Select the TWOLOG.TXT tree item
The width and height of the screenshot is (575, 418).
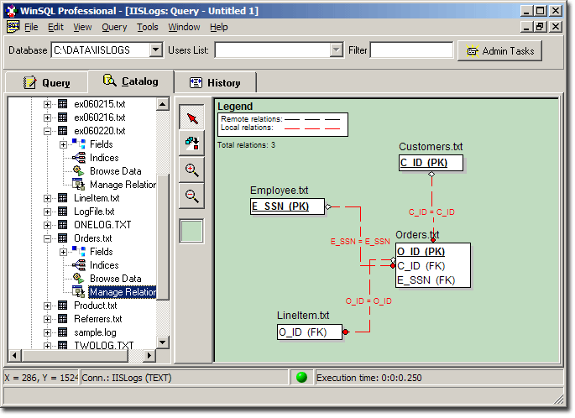[104, 345]
